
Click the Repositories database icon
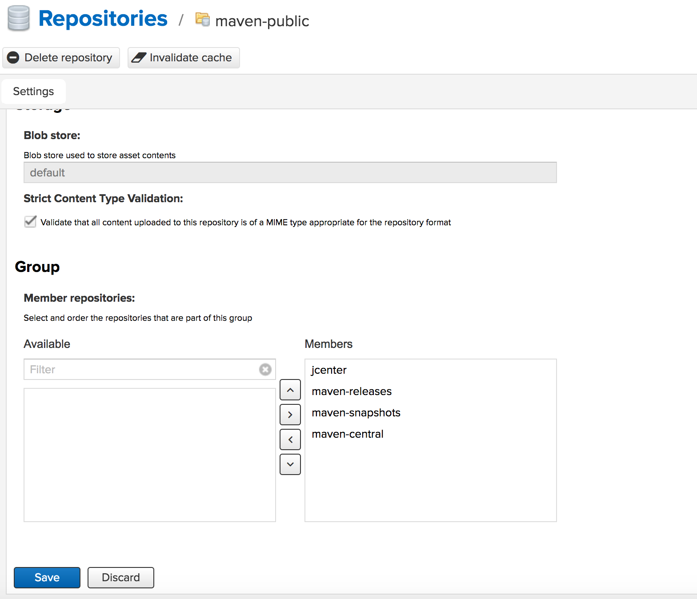(19, 19)
